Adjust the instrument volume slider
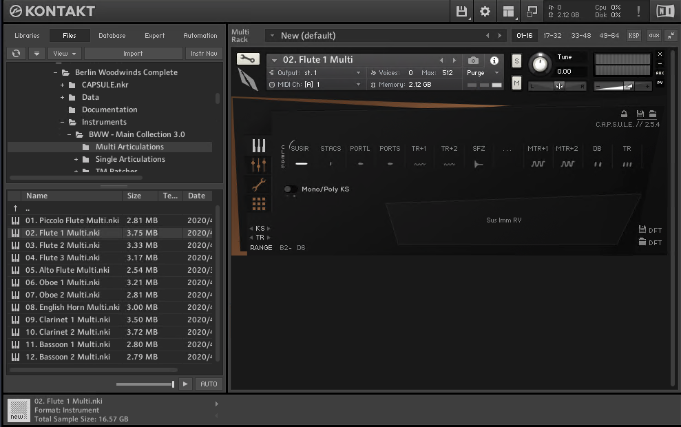Image resolution: width=681 pixels, height=427 pixels. pos(622,87)
